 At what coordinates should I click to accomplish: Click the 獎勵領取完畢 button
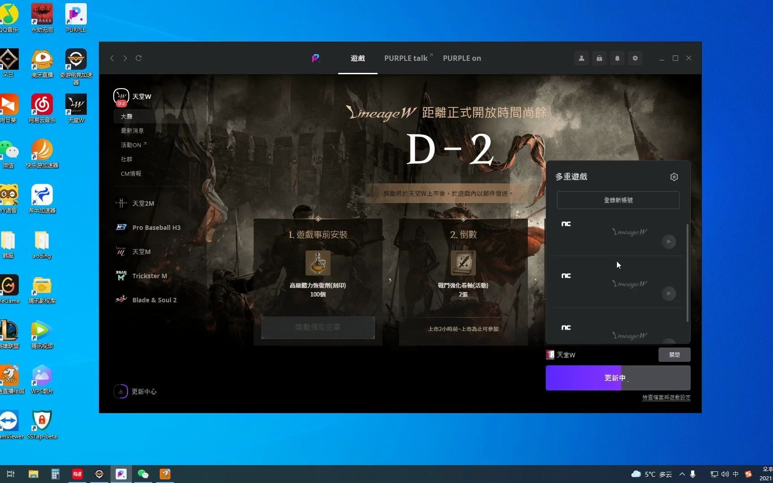(318, 327)
